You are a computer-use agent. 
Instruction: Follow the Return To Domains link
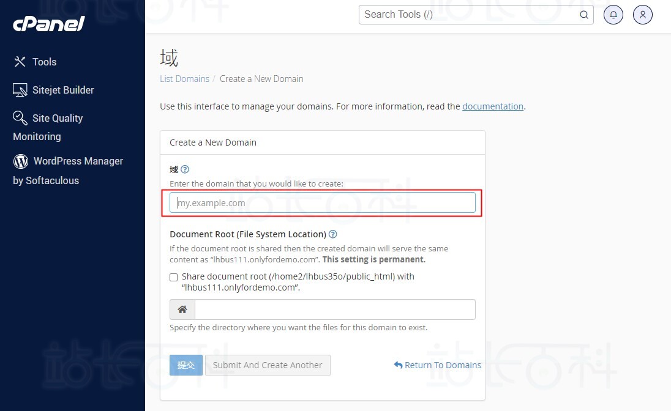coord(437,365)
